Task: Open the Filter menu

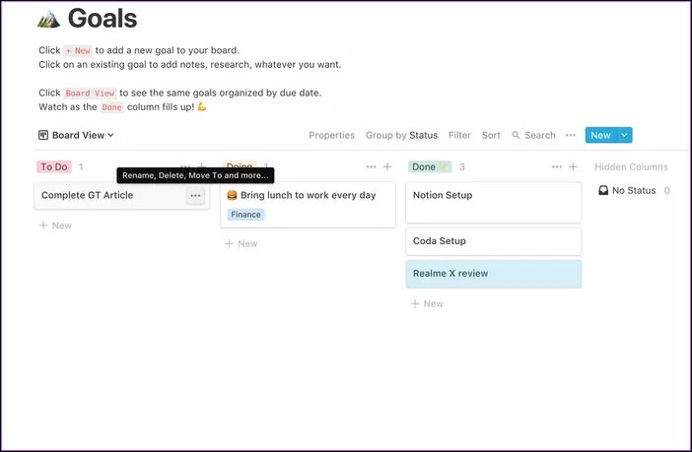Action: (459, 136)
